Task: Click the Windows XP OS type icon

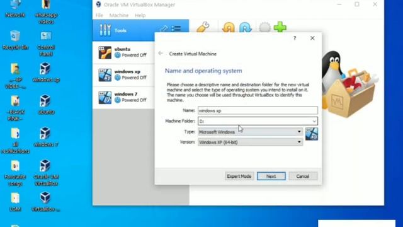Action: 312,134
